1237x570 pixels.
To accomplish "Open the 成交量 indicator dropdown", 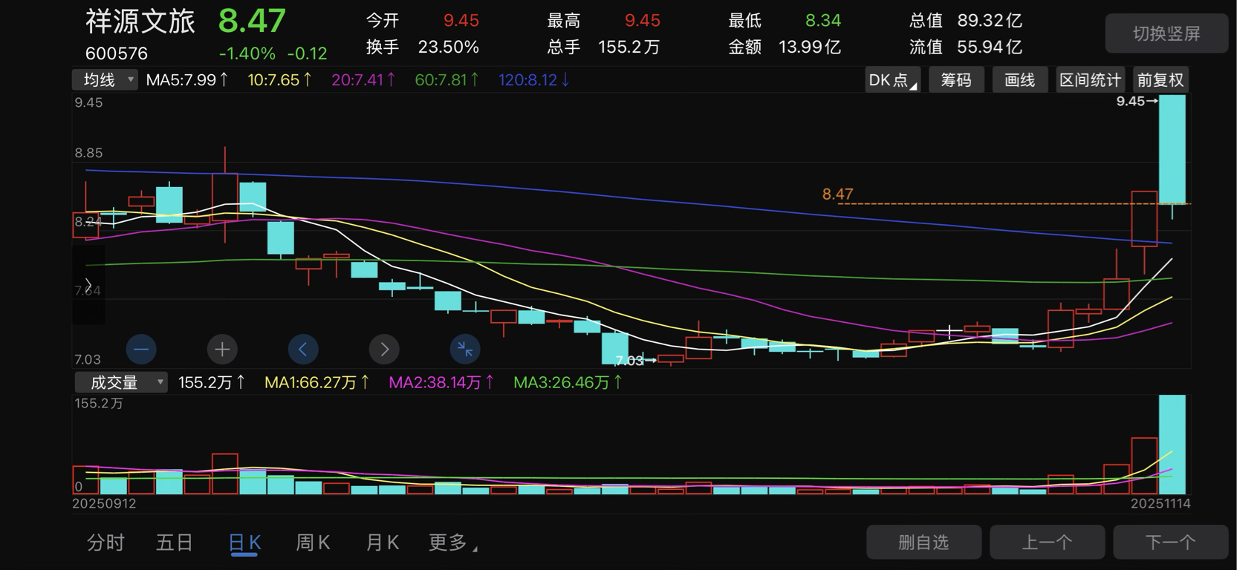I will (120, 382).
